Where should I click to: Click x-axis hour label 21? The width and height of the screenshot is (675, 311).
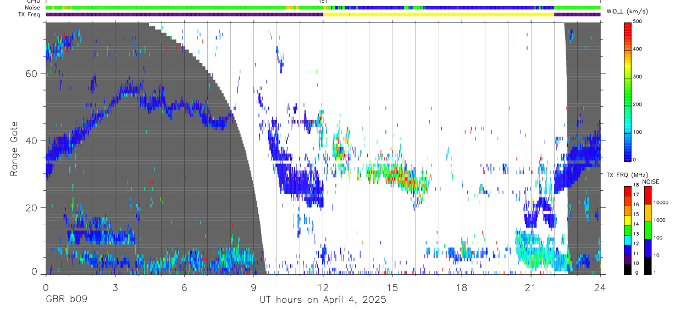coord(530,287)
